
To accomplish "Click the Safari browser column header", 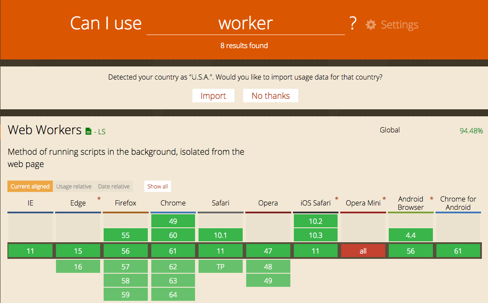I will point(220,203).
